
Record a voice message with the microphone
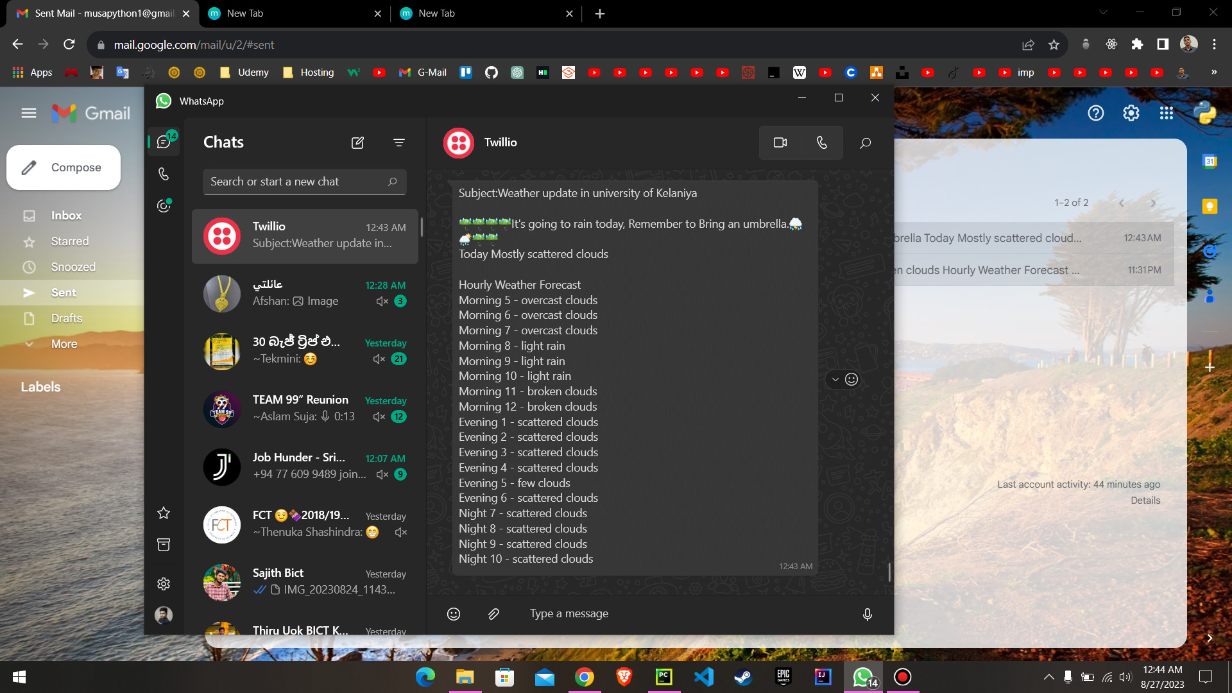(867, 614)
